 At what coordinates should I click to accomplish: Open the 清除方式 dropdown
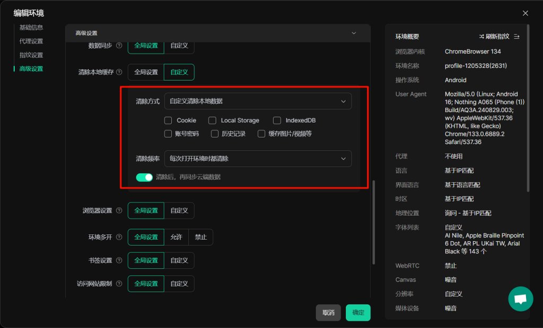coord(258,101)
